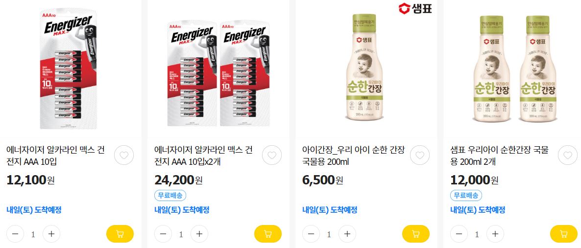Viewport: 581px width, 248px height.
Task: Increase quantity of 6,500원 soy sauce
Action: 347,234
